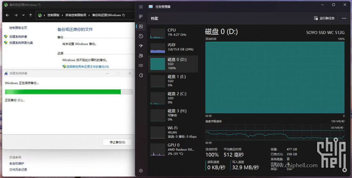Click 运行新任务 button
The image size is (352, 178).
324,18
